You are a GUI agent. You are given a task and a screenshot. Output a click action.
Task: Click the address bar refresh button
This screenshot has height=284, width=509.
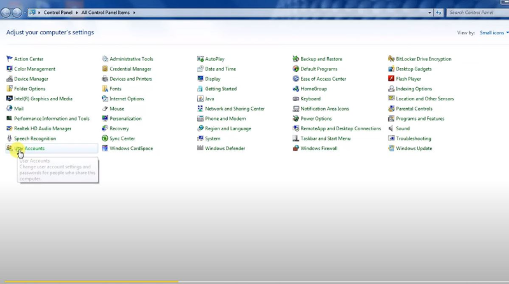tap(439, 13)
